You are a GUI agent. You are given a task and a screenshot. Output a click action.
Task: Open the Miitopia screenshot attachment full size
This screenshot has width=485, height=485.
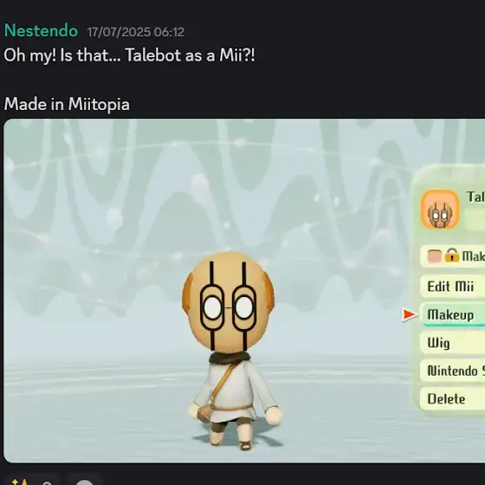pos(244,291)
